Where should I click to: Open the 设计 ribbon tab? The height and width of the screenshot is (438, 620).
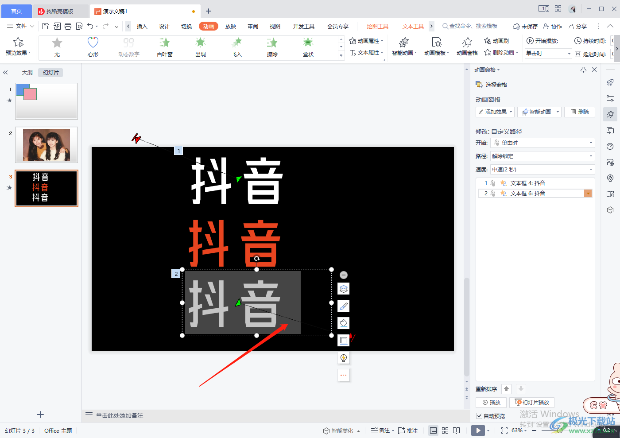[x=164, y=26]
